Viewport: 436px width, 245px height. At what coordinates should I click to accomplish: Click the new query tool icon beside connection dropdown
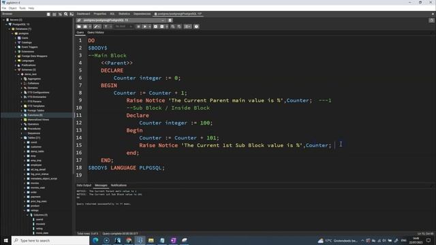click(170, 20)
